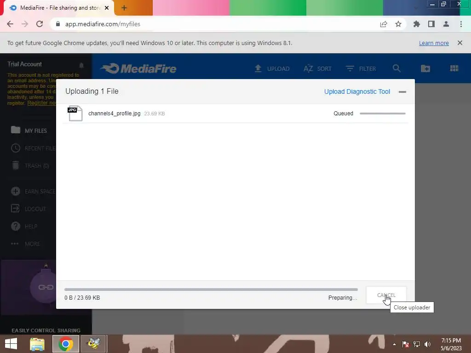Select the channels4_profile.jpg file name
Image resolution: width=471 pixels, height=353 pixels.
click(114, 114)
